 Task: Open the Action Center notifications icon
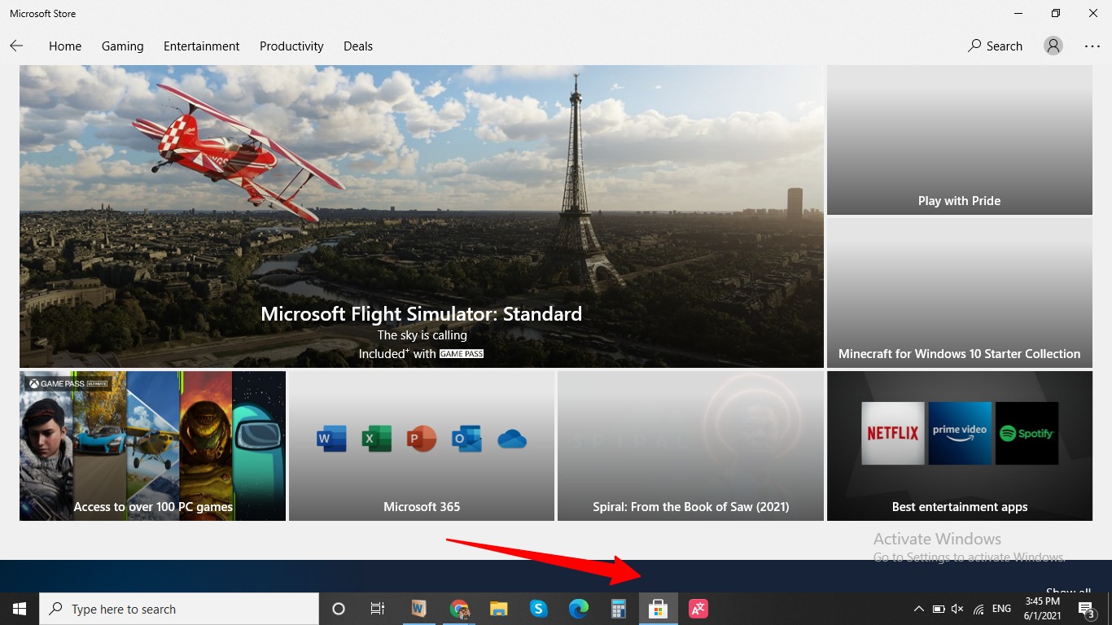tap(1086, 609)
